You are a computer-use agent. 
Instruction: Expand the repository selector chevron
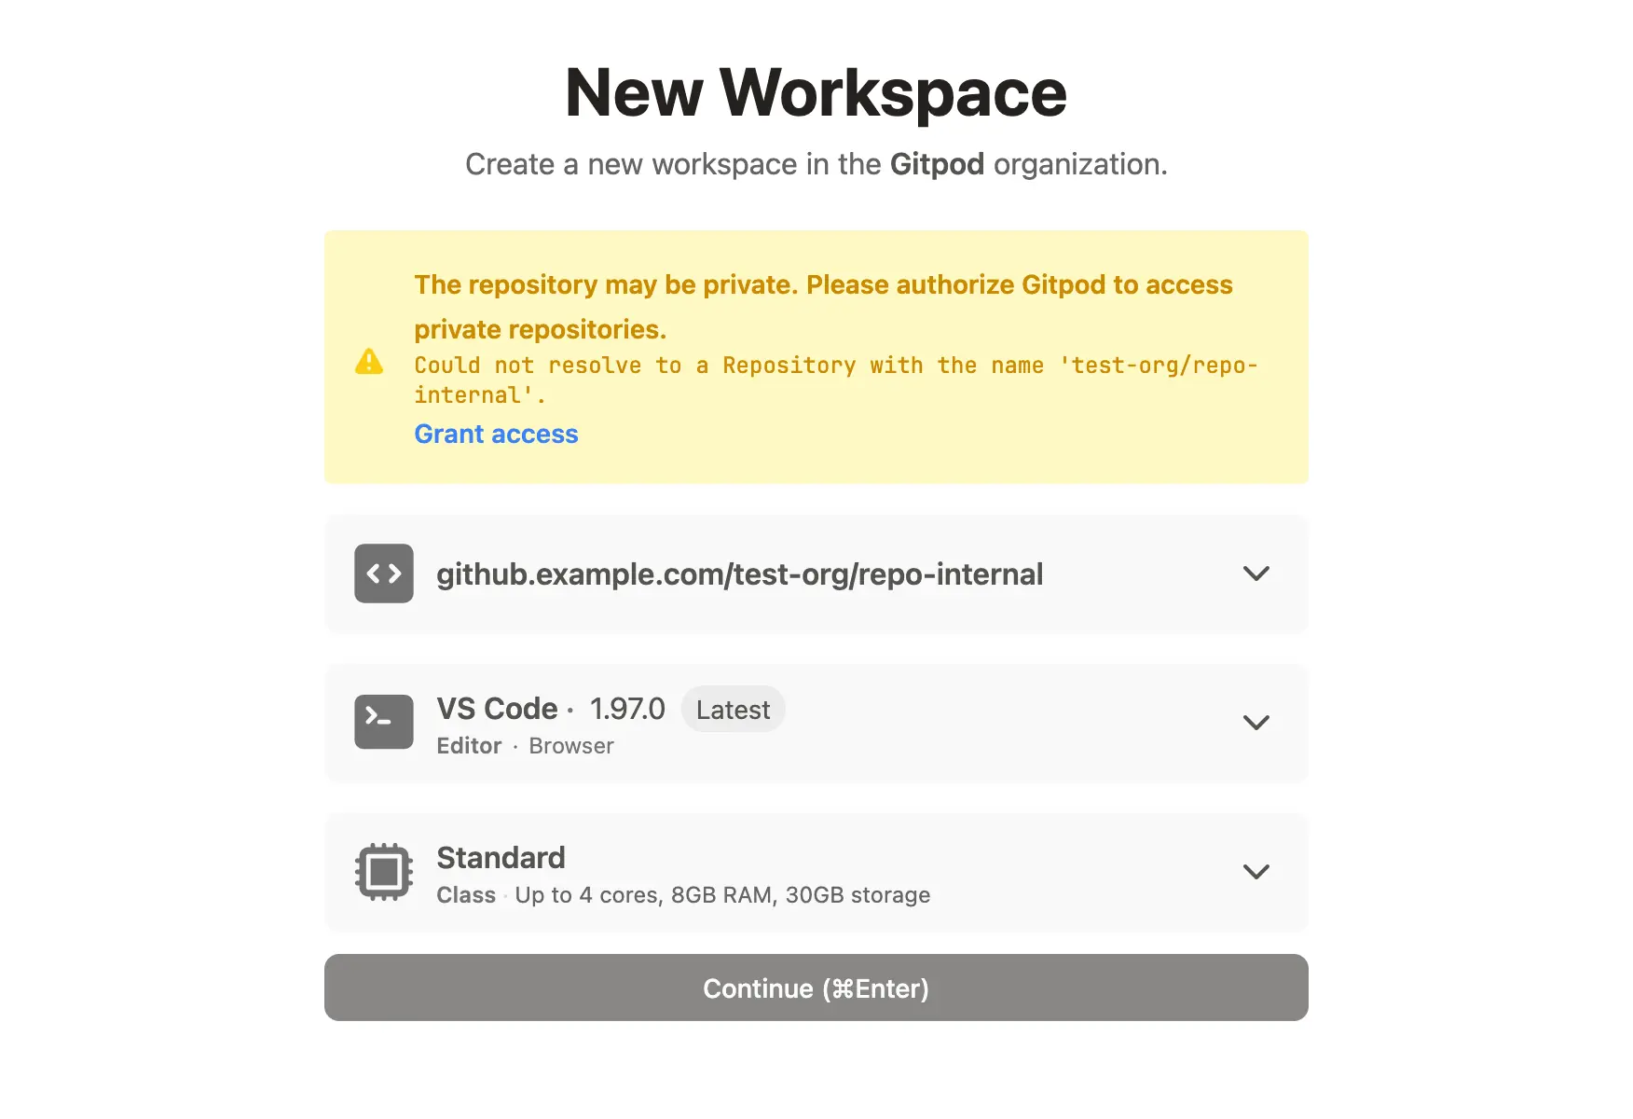pos(1256,573)
